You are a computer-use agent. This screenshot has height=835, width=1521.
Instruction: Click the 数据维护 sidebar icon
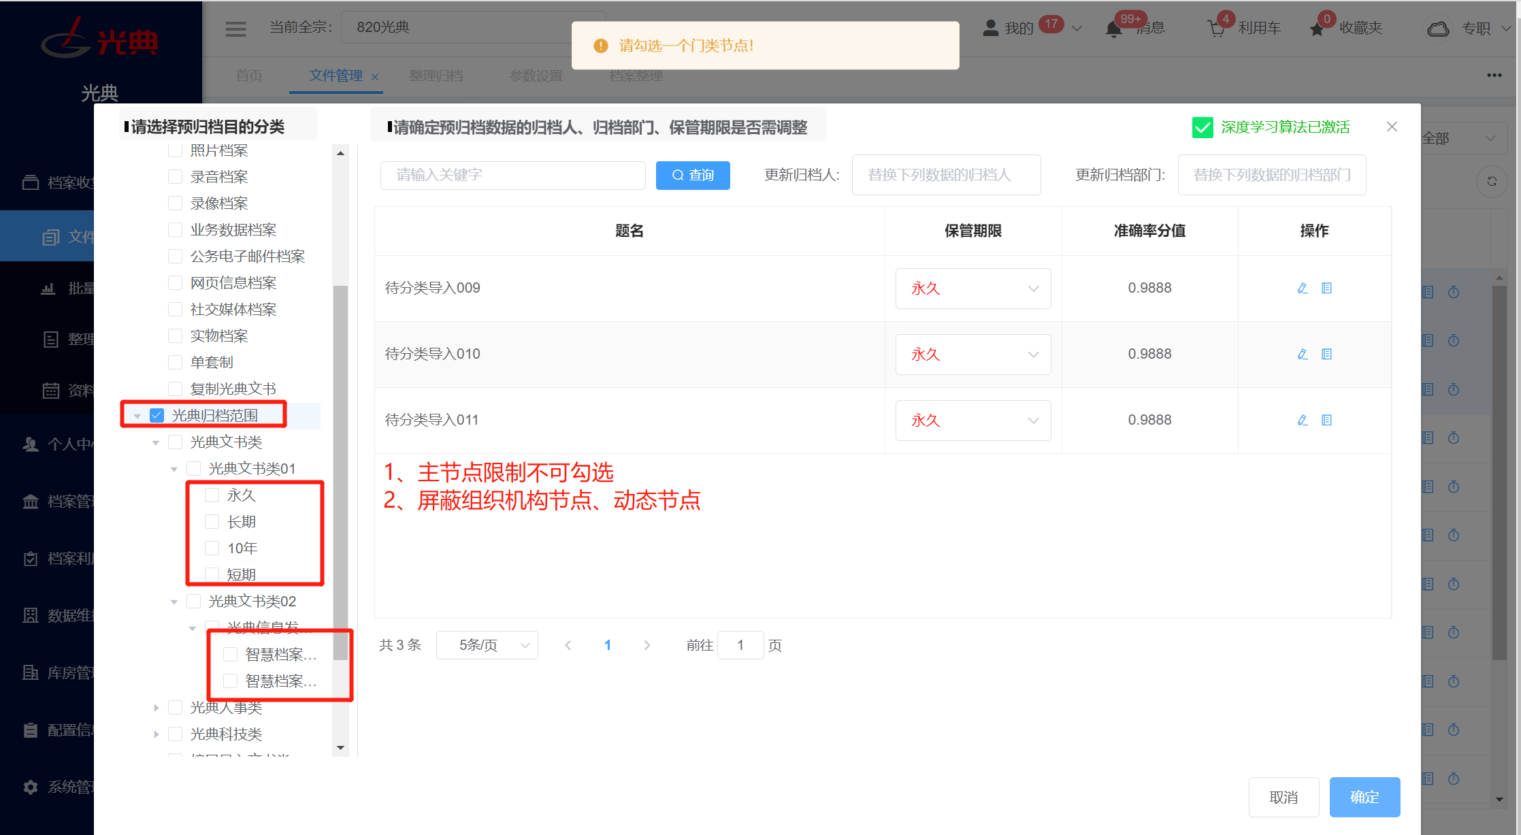click(31, 616)
